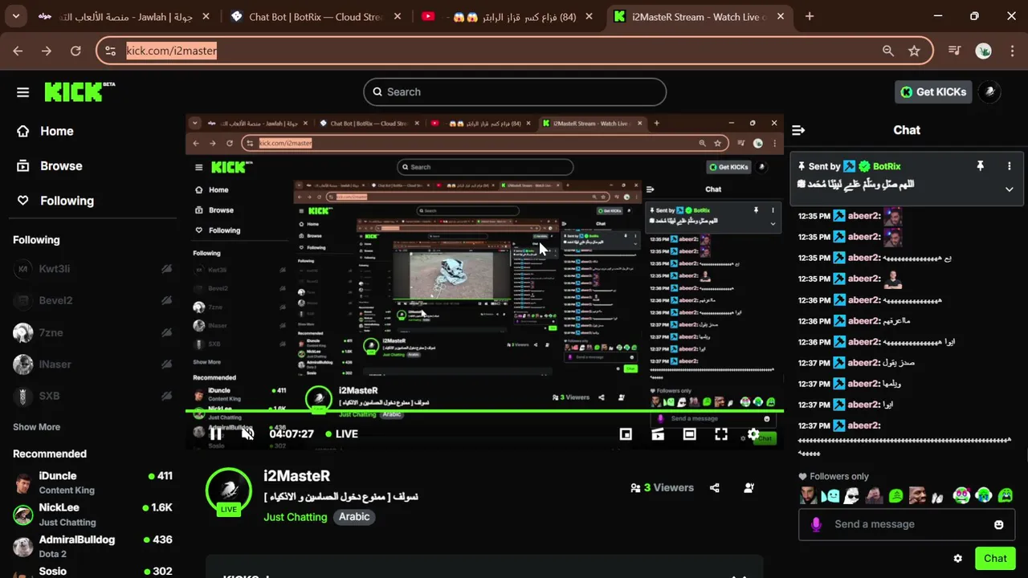Open Chrome tab search dropdown
1028x578 pixels.
(18, 16)
